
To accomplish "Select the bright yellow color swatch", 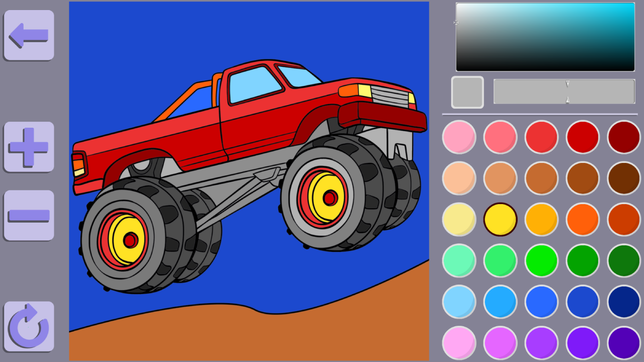I will [500, 219].
